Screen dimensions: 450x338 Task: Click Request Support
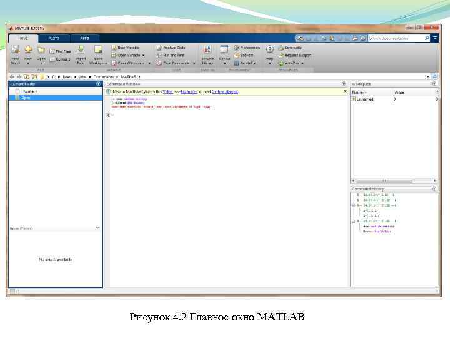295,55
